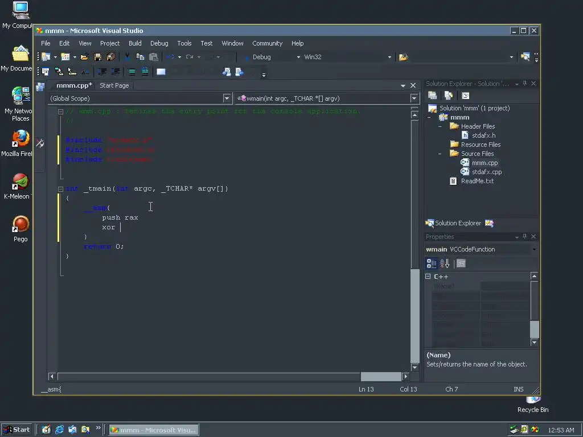This screenshot has width=583, height=437.
Task: Select stdafx.cpp in Solution Explorer
Action: (487, 172)
